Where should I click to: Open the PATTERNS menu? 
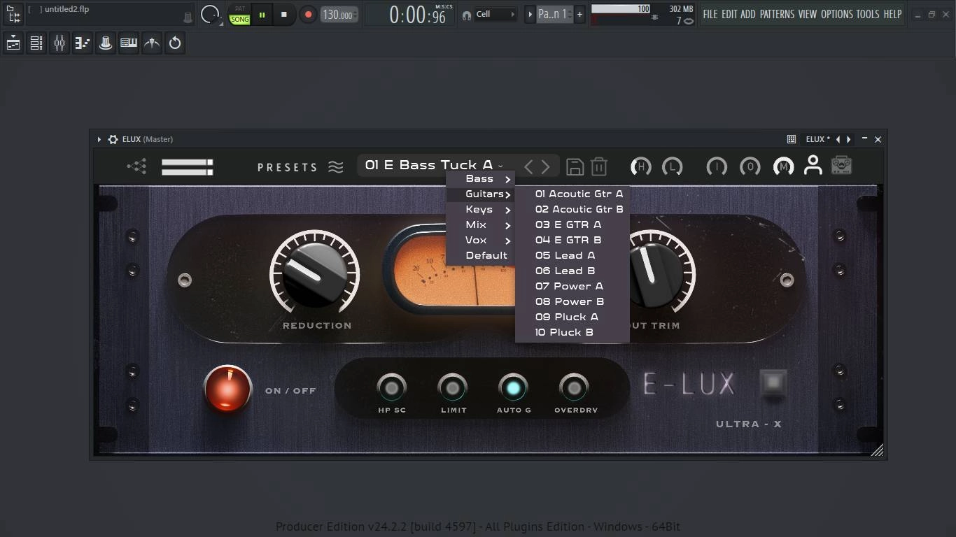[x=777, y=14]
